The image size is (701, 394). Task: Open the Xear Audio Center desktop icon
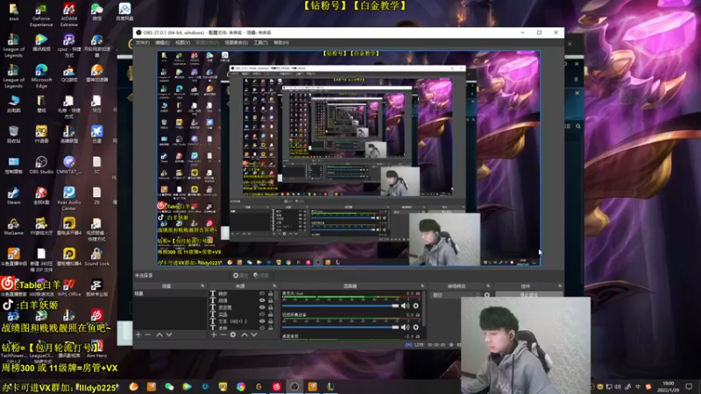click(69, 199)
